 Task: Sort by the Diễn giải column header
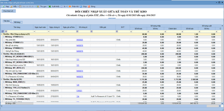(x=103, y=27)
